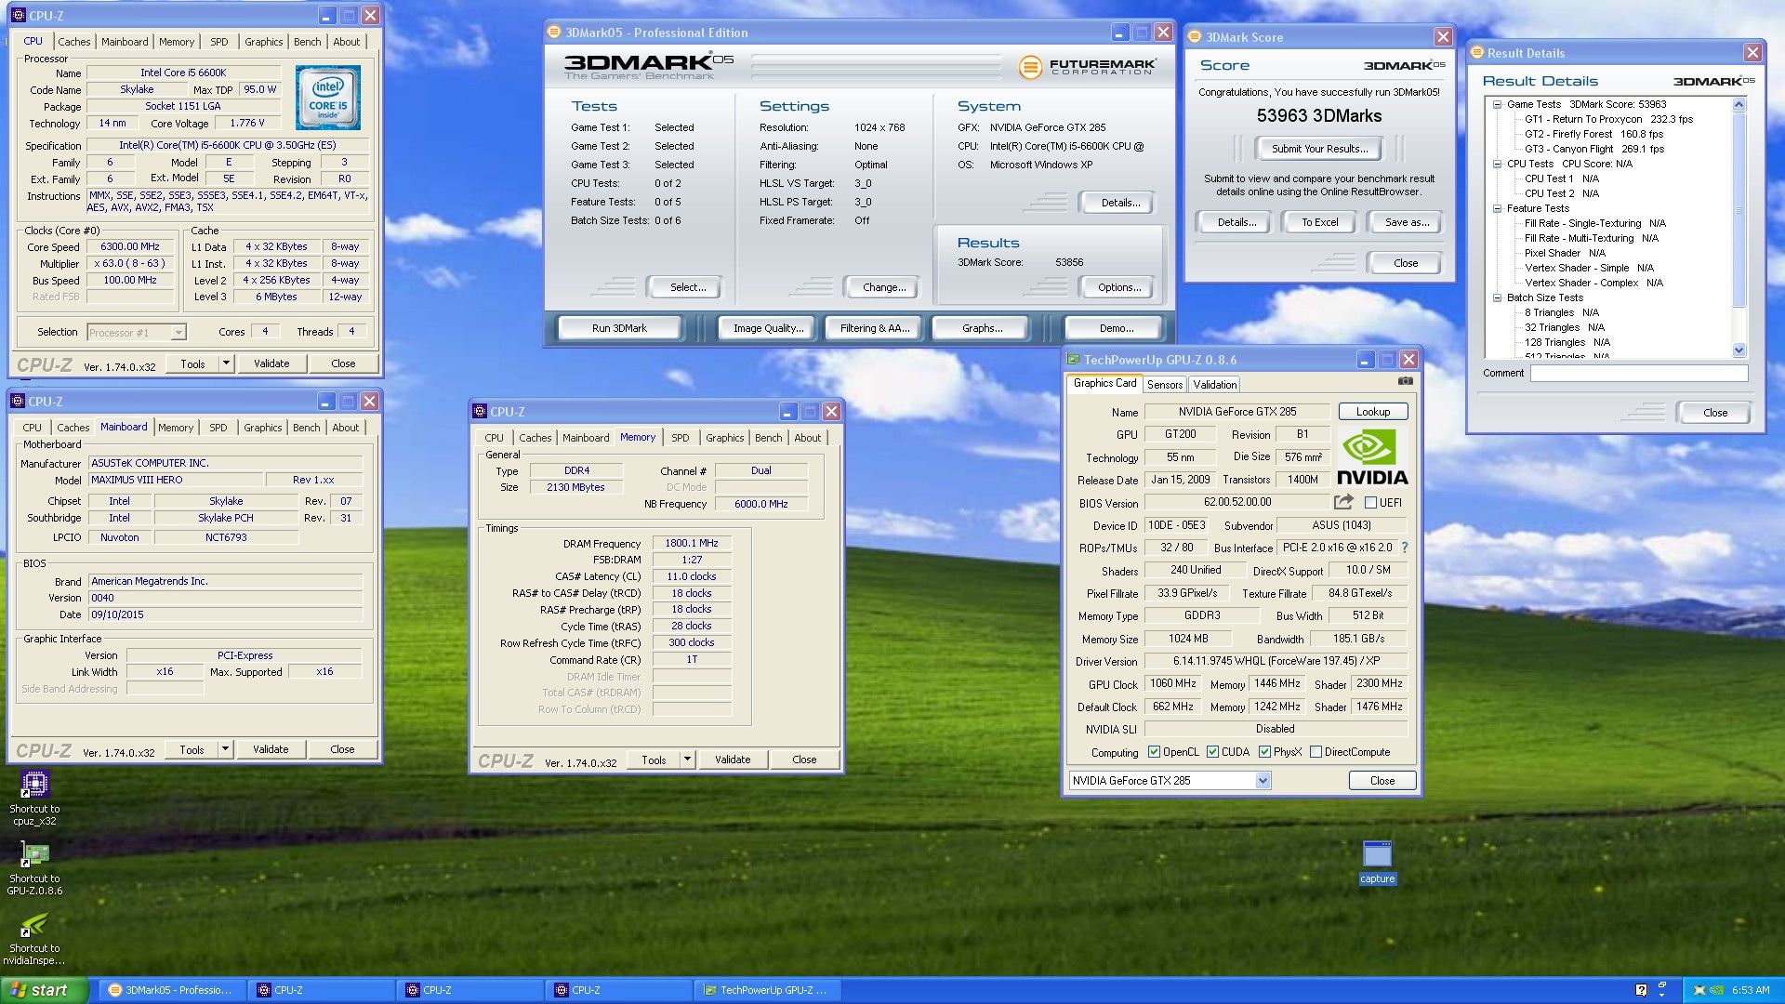Click Validate in the CPU-Z Memory window
The height and width of the screenshot is (1004, 1785).
point(733,760)
